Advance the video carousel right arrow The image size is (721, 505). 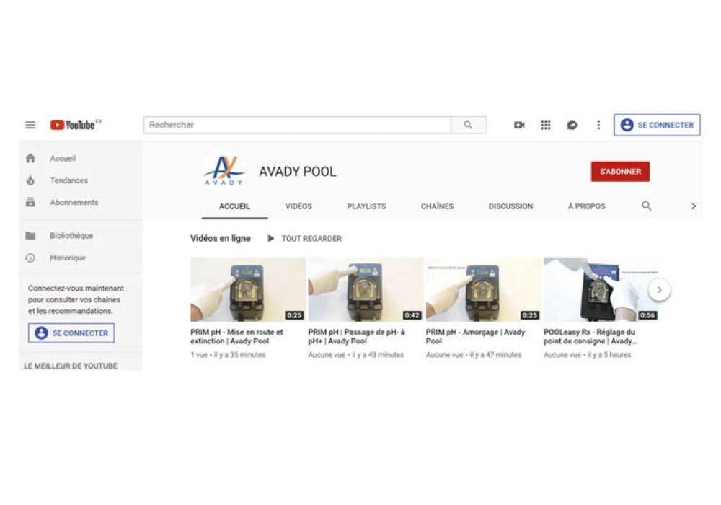coord(660,290)
